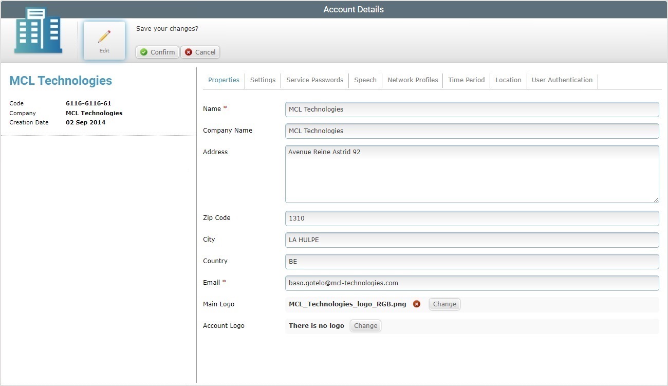Viewport: 668px width, 386px height.
Task: Switch to the Time Period tab
Action: click(466, 80)
